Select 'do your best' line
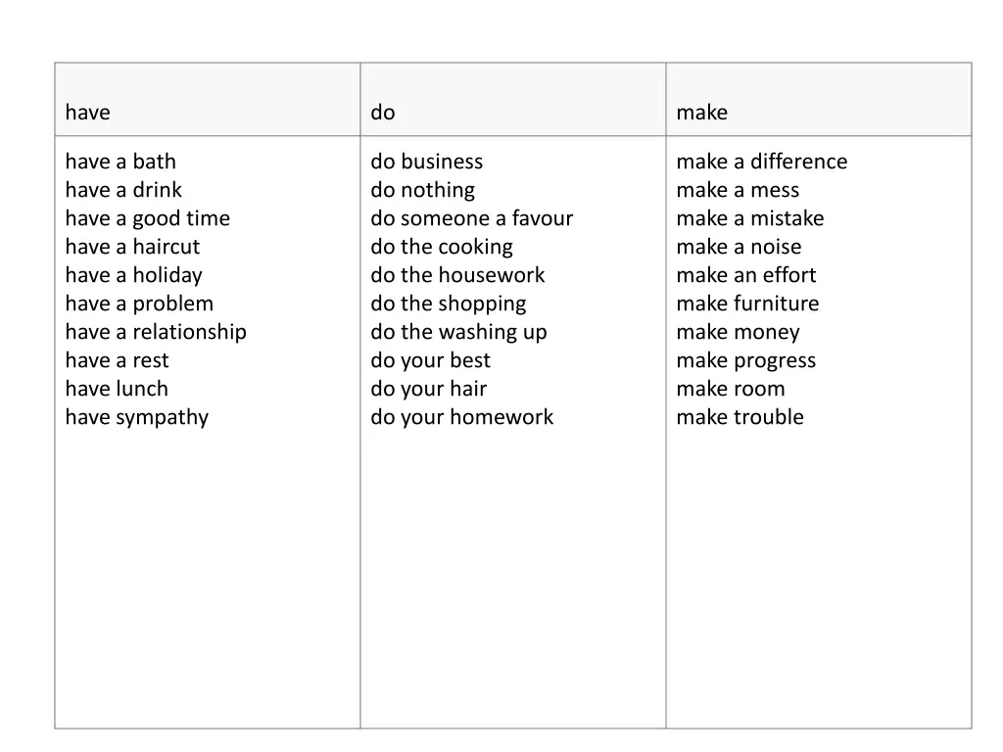This screenshot has width=1003, height=752. [x=430, y=360]
